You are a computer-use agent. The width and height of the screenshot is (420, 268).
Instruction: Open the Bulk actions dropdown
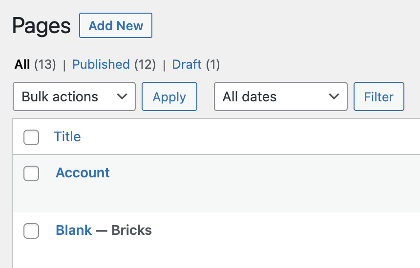click(73, 96)
